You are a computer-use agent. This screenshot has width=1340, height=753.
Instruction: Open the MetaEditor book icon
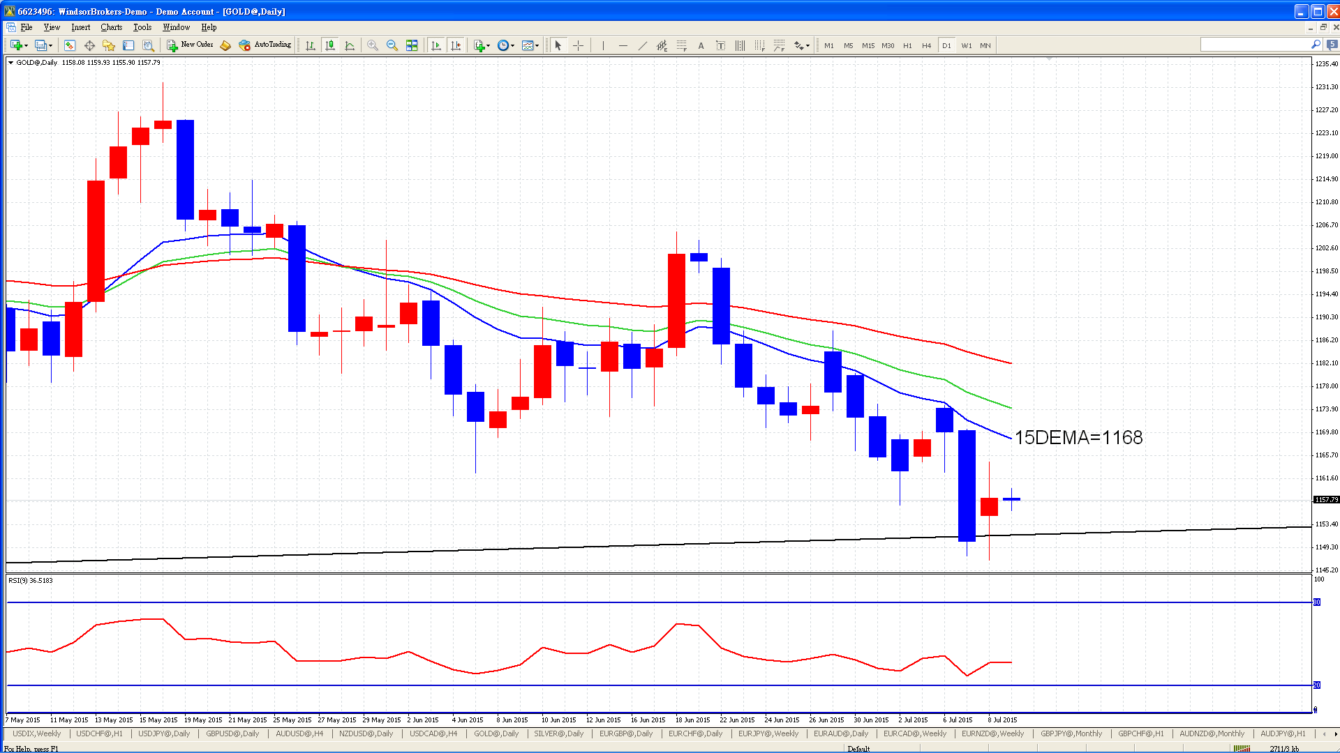point(225,45)
